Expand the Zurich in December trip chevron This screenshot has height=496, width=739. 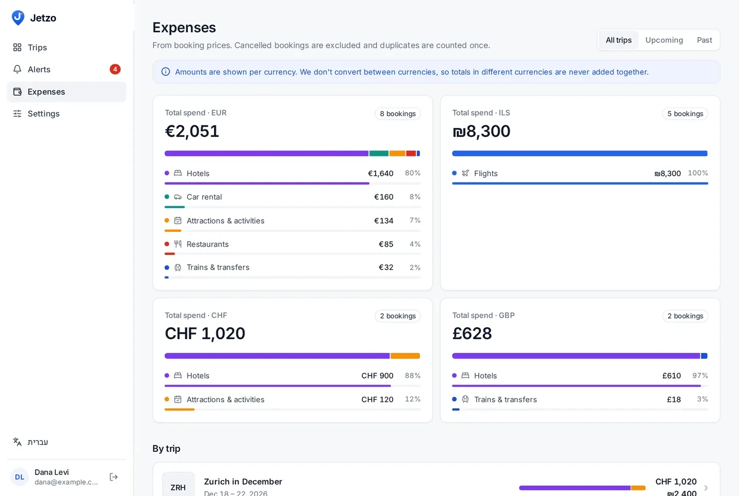(x=706, y=488)
